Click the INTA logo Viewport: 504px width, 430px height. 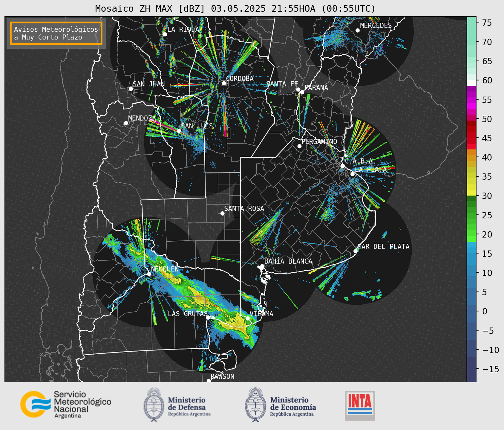click(360, 405)
